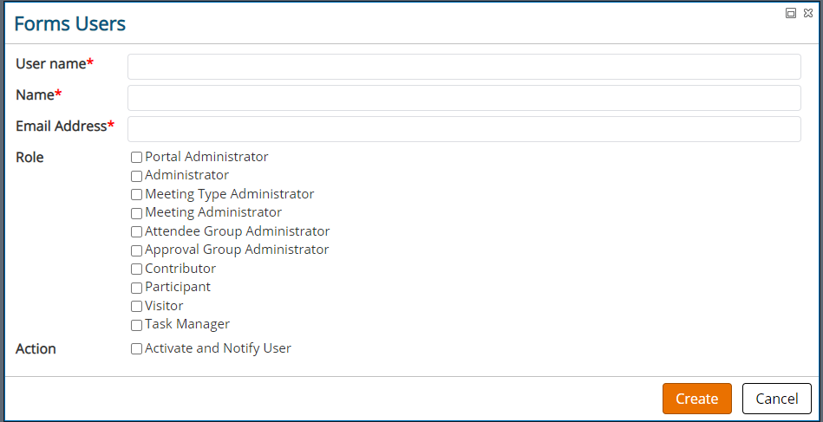Screen dimensions: 823x422
Task: Cancel the new user form
Action: [x=777, y=399]
